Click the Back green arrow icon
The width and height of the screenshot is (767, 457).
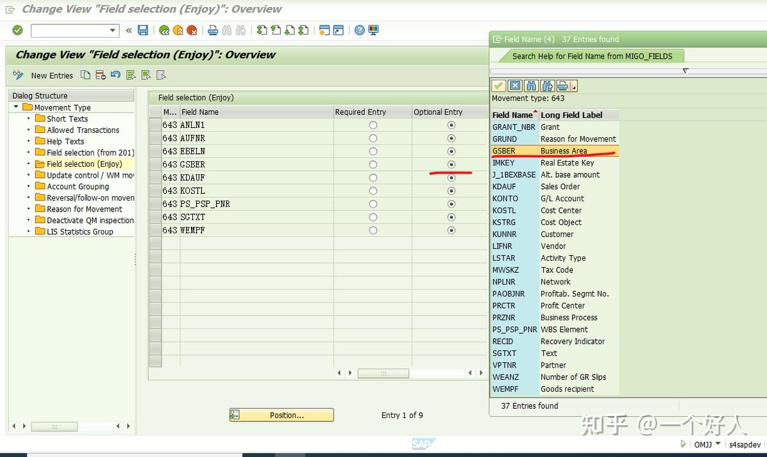coord(165,30)
